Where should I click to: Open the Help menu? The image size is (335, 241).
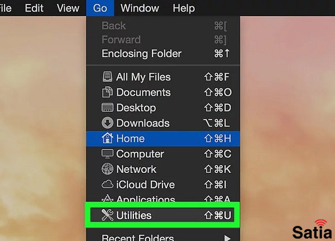(184, 8)
